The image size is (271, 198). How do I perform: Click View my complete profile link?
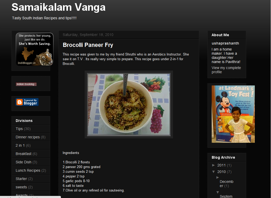226,70
